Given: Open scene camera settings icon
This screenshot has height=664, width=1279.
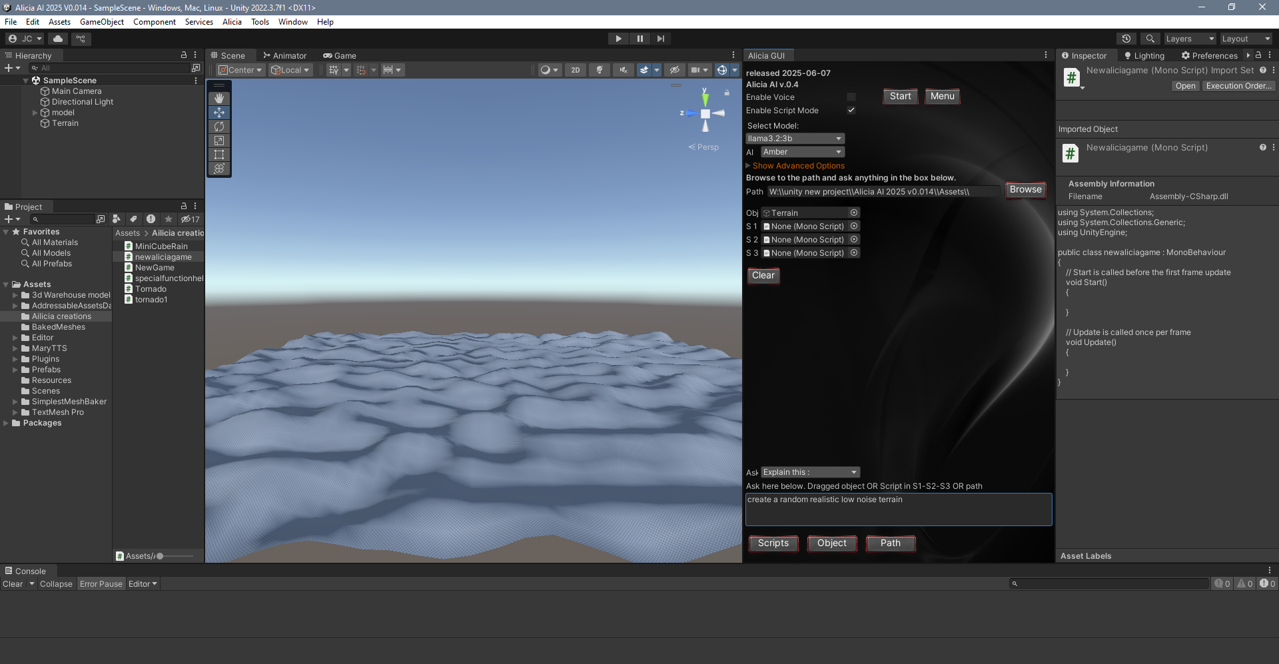Looking at the screenshot, I should [699, 70].
